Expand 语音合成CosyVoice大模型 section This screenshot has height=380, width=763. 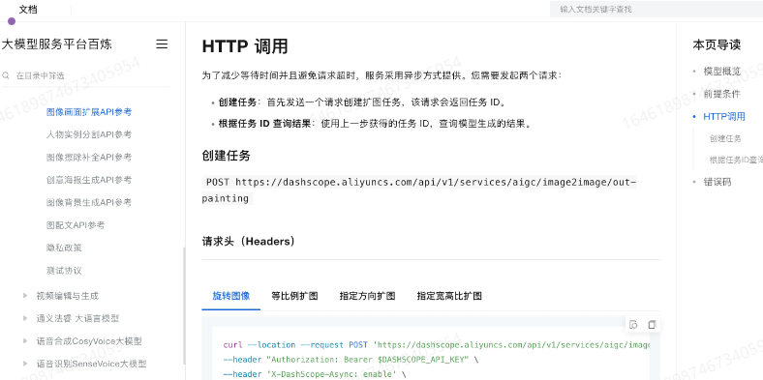click(25, 341)
